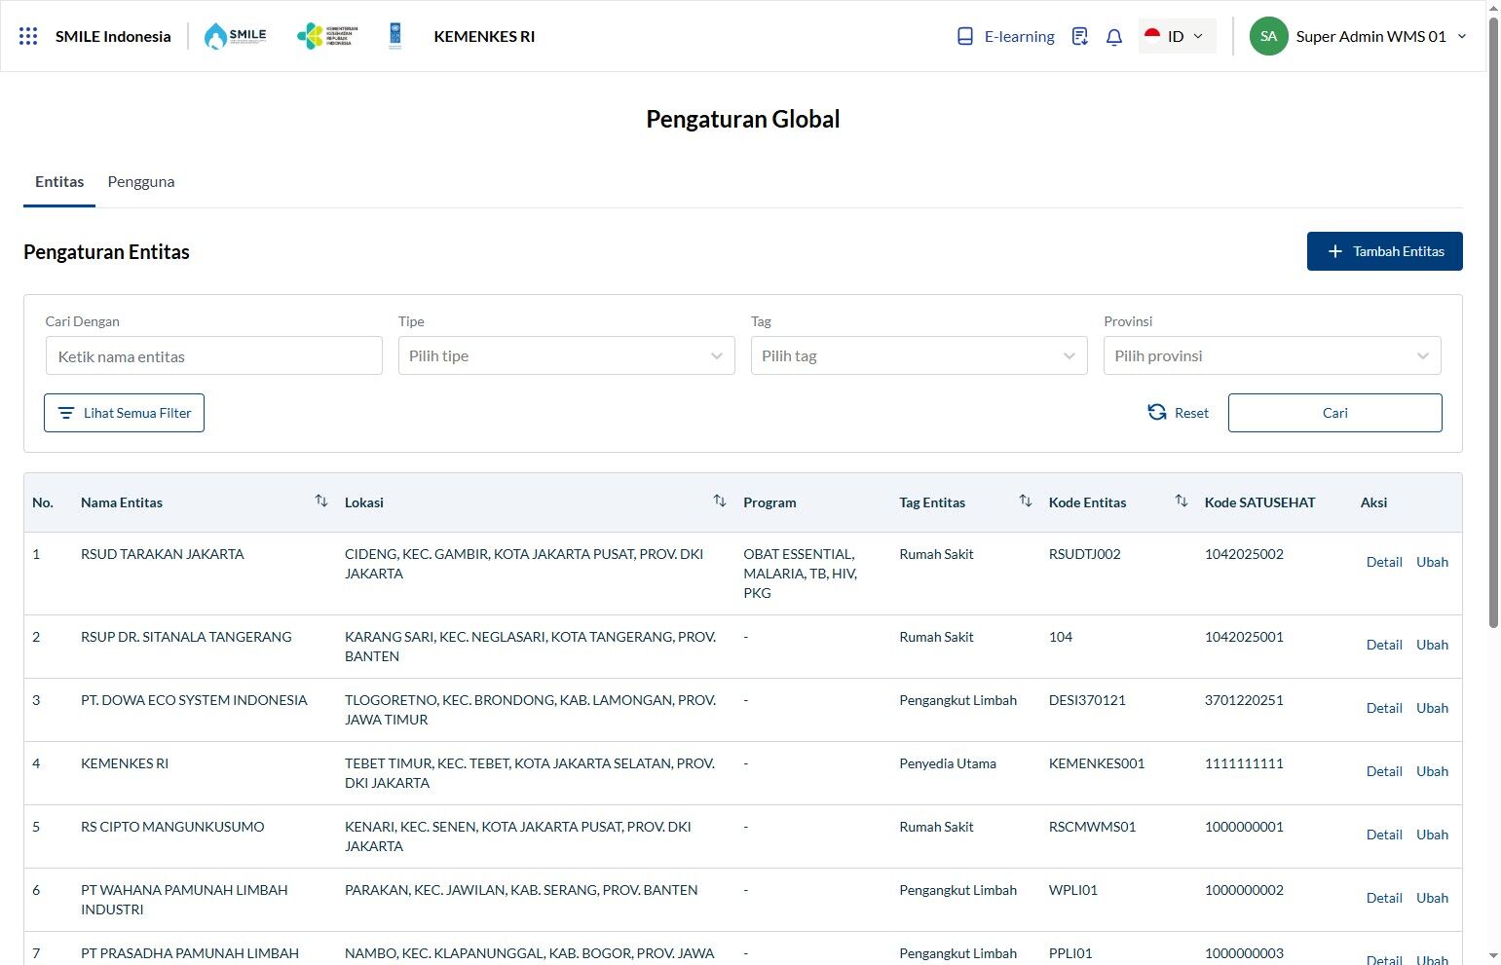Click the Pengaturan Global page heading
Screen dimensions: 1501x965
pos(742,119)
